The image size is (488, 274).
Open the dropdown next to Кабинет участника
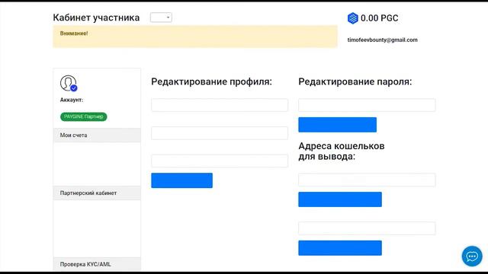[161, 18]
